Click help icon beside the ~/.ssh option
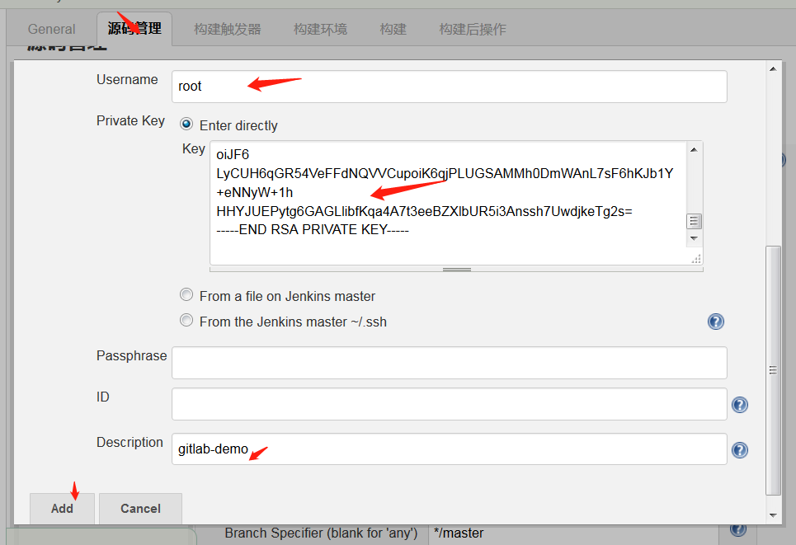The width and height of the screenshot is (796, 545). point(716,322)
